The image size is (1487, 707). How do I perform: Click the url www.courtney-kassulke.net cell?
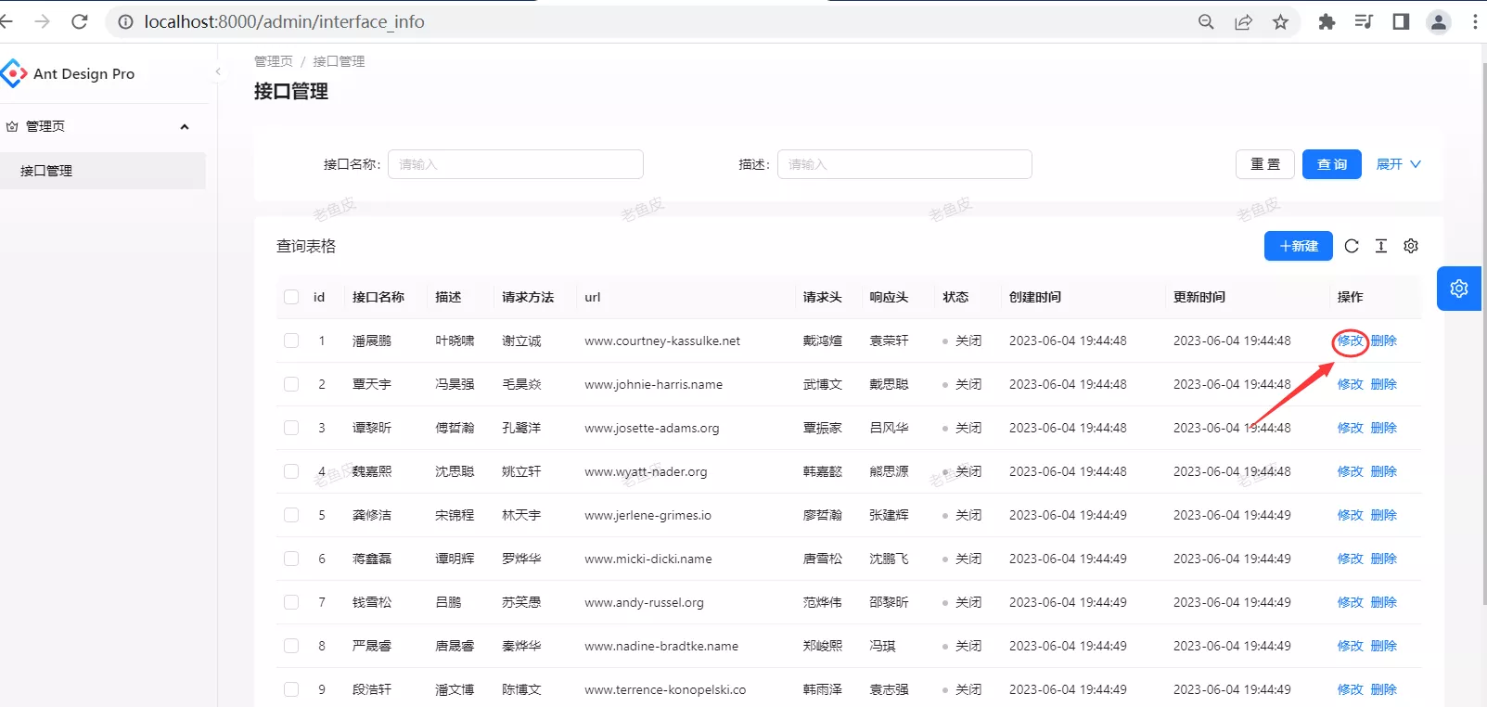click(x=662, y=341)
